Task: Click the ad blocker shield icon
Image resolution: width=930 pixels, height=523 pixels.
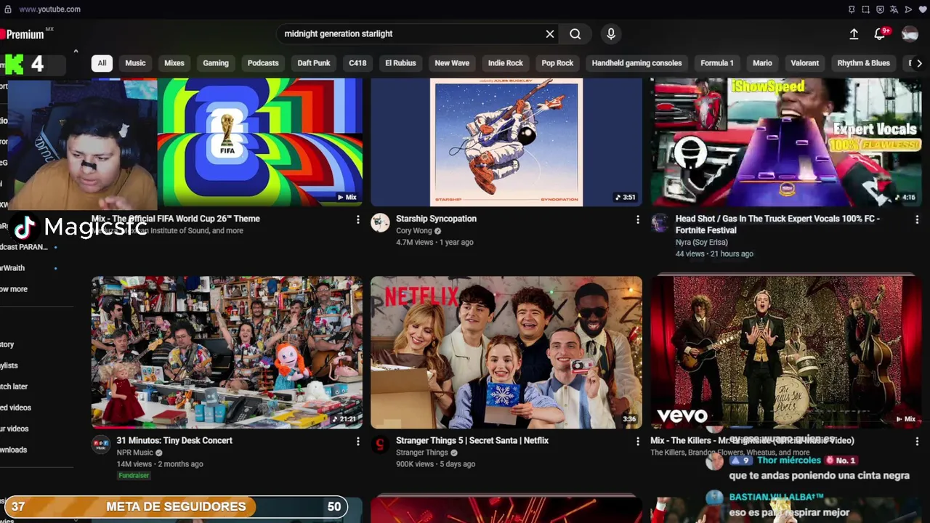Action: pyautogui.click(x=880, y=9)
